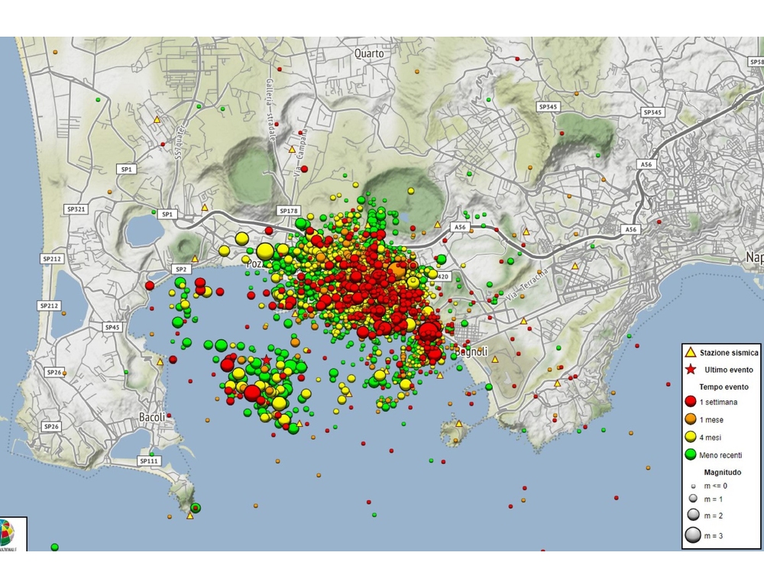
Task: Click the m = 2 magnitude circle in legend
Action: (693, 515)
